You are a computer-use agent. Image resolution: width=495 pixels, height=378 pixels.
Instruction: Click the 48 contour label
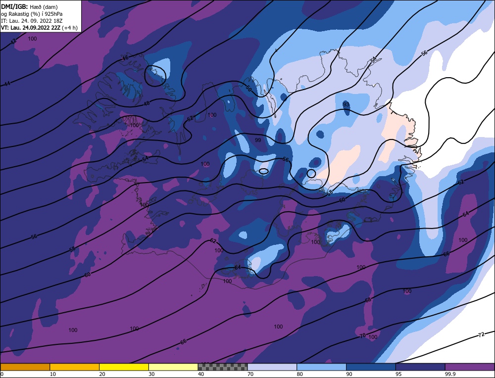147,103
